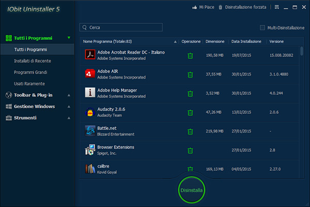Click date 13/02/2015 cell
The height and width of the screenshot is (207, 310).
coord(241,112)
